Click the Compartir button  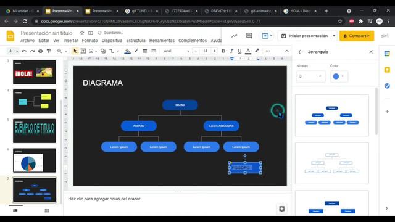pos(357,36)
